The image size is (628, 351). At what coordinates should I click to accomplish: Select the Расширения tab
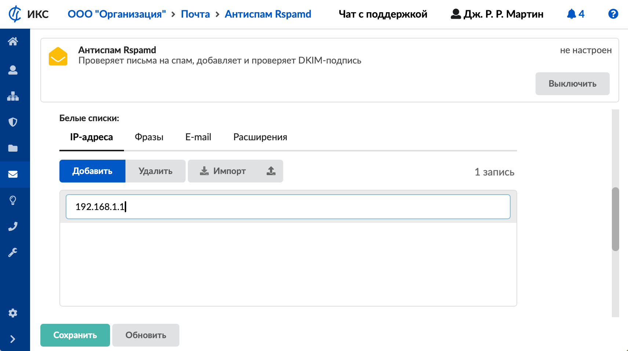point(260,137)
